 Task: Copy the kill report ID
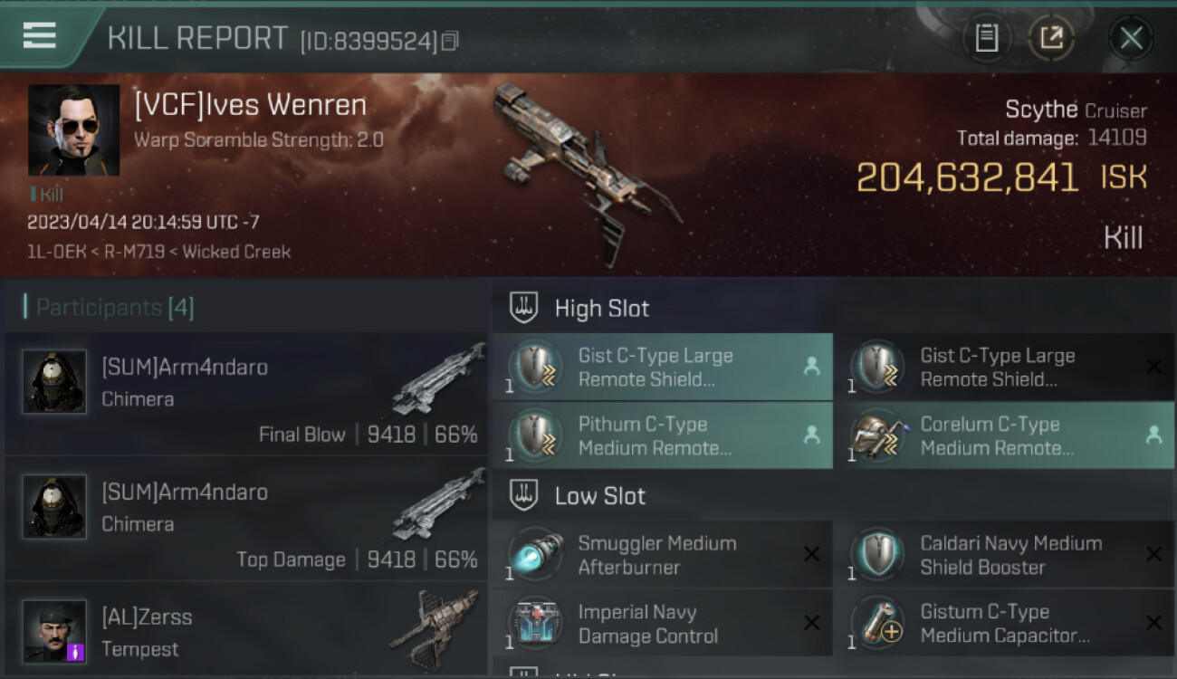(x=450, y=41)
